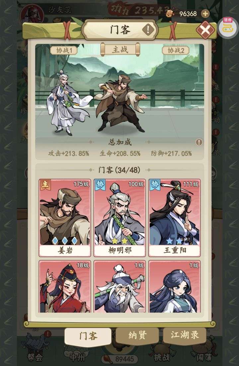
Task: Close the 门客 panel with red X
Action: click(205, 30)
